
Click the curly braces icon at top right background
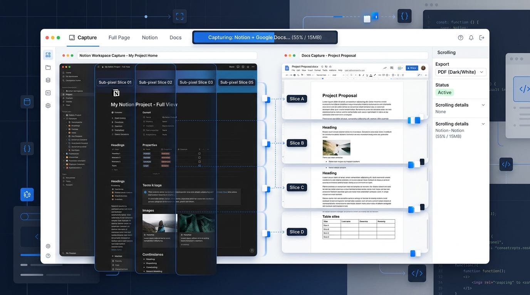click(404, 16)
